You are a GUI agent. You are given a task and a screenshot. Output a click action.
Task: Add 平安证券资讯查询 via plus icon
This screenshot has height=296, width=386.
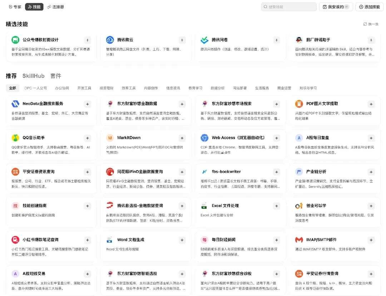click(x=88, y=172)
